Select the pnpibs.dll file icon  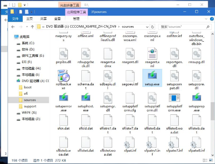coord(64,53)
